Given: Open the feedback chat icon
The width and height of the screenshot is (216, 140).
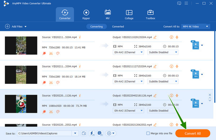Looking at the screenshot, I should (x=179, y=3).
